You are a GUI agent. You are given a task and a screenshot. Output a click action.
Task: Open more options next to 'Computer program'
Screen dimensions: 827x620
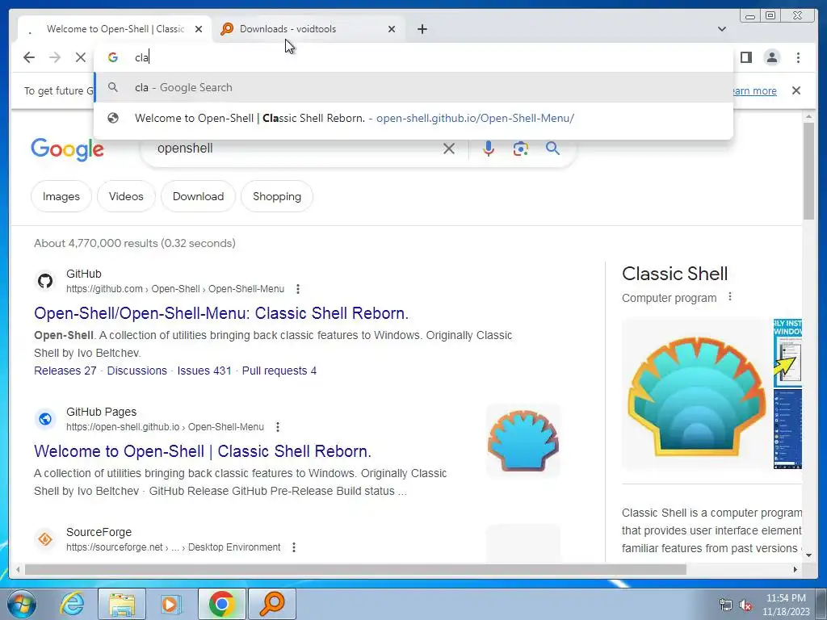(x=730, y=297)
